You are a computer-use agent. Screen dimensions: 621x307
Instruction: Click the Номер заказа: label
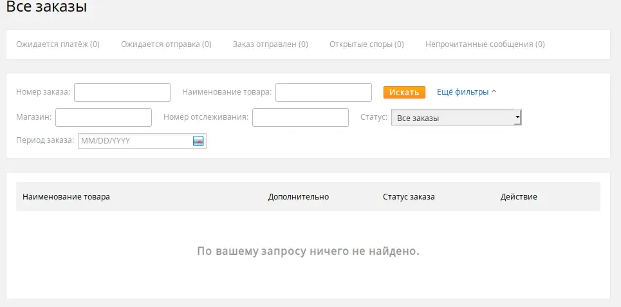pyautogui.click(x=43, y=92)
